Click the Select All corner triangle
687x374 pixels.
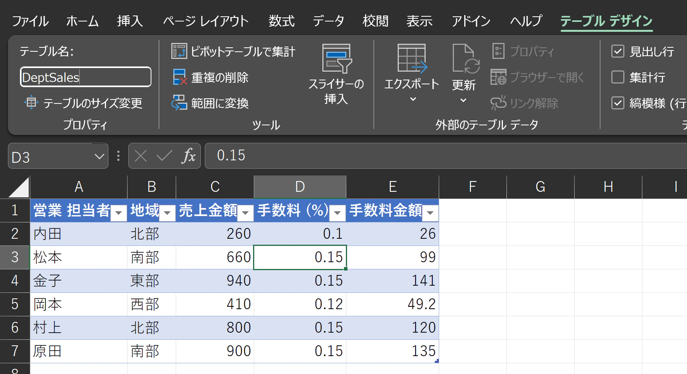coord(19,187)
